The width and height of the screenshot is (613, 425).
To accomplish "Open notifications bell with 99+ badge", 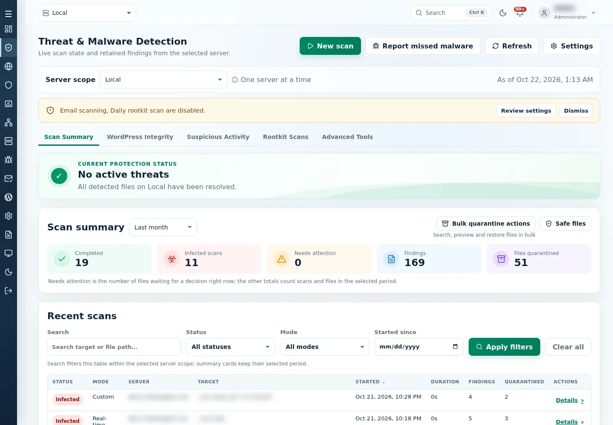I will click(x=520, y=13).
